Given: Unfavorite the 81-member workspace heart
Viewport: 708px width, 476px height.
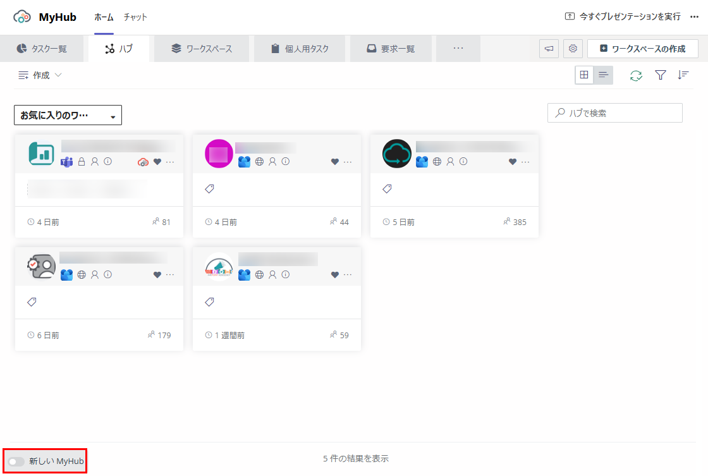Looking at the screenshot, I should point(157,162).
